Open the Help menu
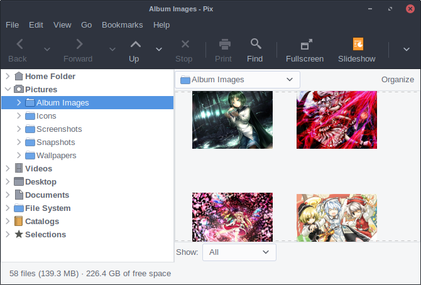Viewport: 421px width, 285px height. tap(161, 25)
